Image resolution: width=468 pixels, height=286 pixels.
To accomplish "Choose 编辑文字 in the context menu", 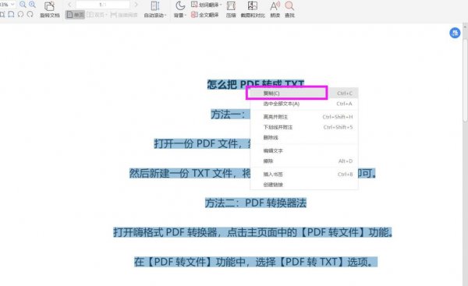I will click(x=304, y=151).
